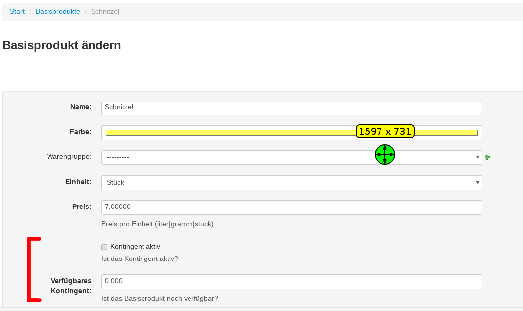Enable the Kontingent aktiv checkbox
The image size is (523, 311).
104,247
